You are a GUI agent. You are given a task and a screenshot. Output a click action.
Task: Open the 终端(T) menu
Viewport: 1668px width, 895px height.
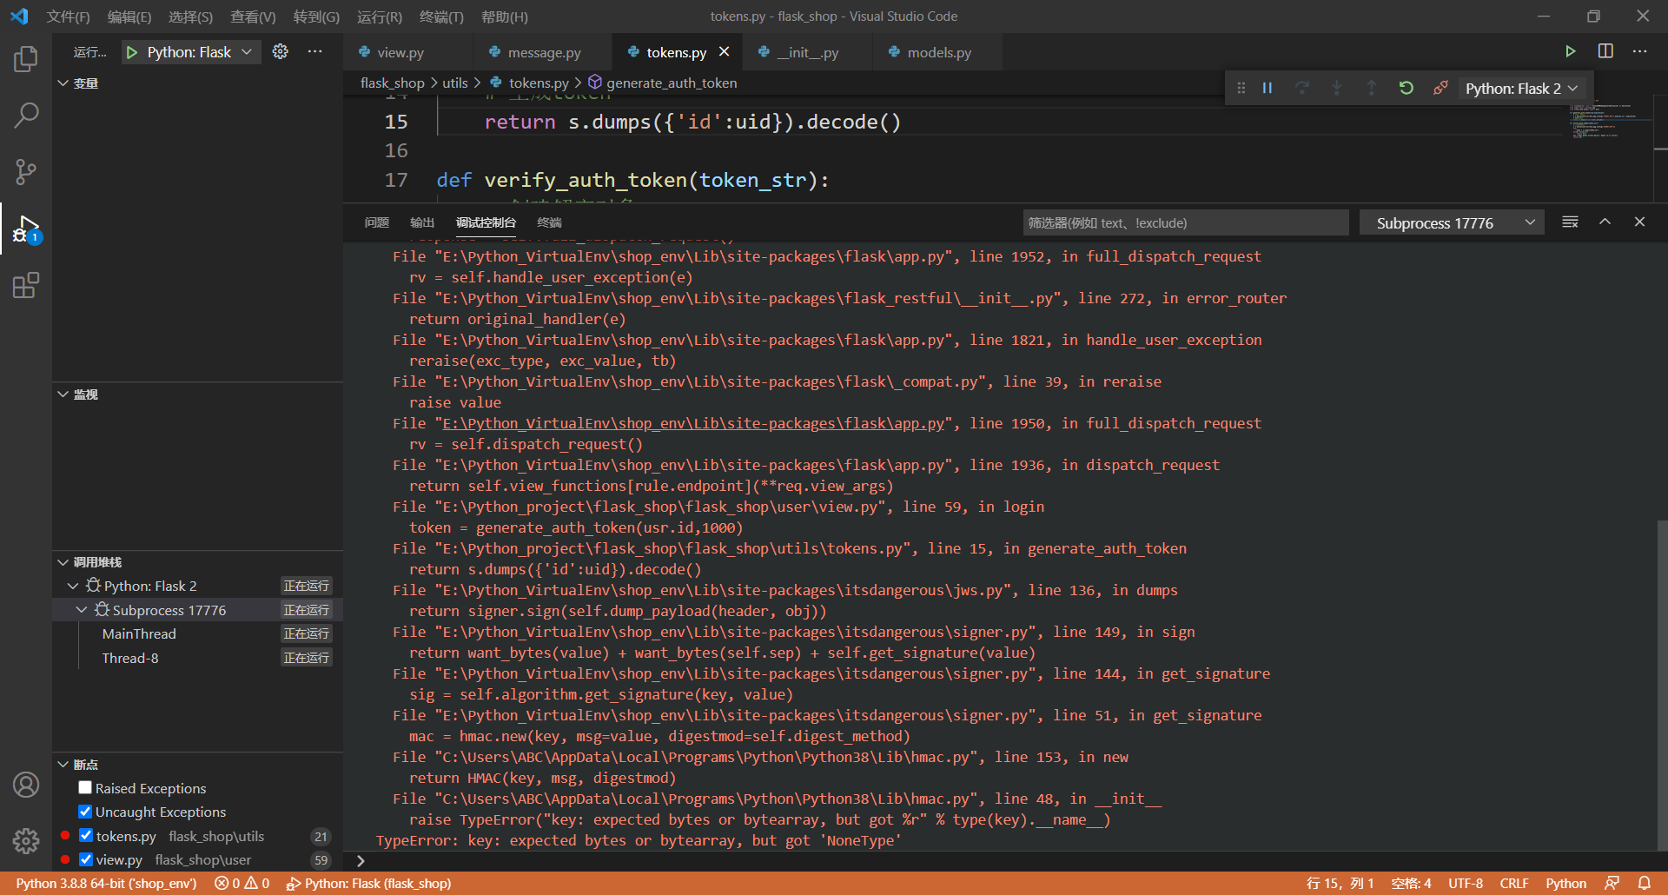coord(441,17)
